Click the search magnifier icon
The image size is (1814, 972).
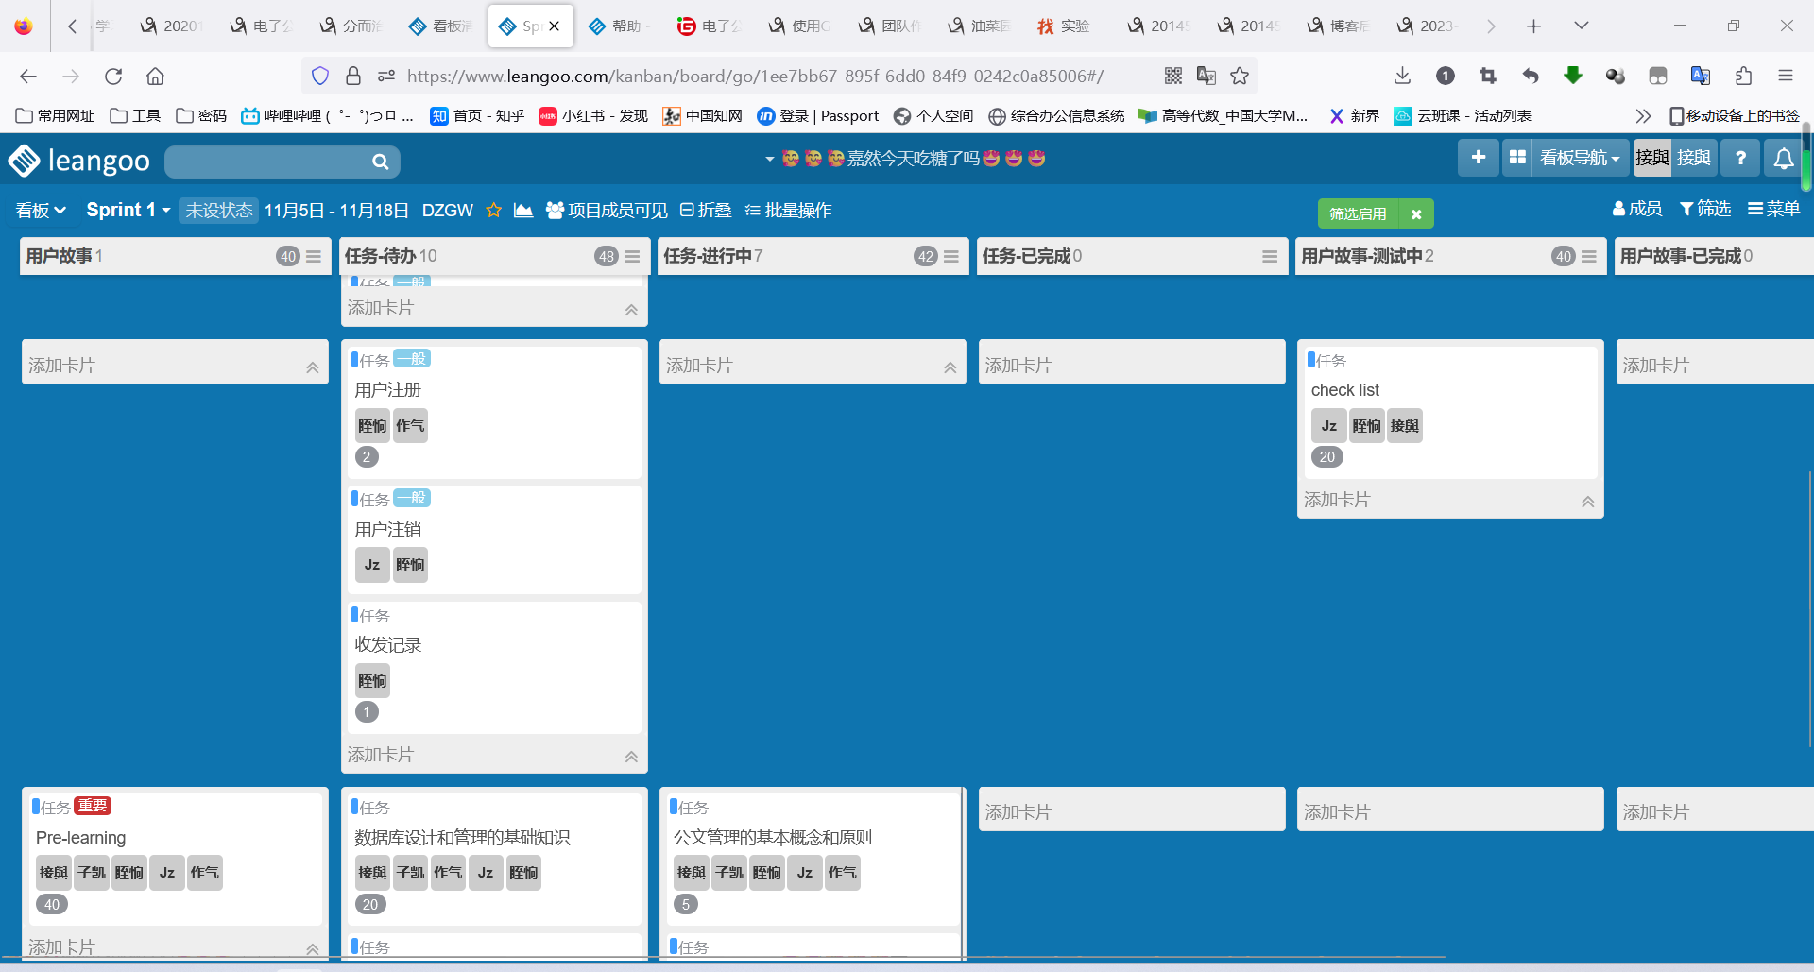(x=380, y=162)
